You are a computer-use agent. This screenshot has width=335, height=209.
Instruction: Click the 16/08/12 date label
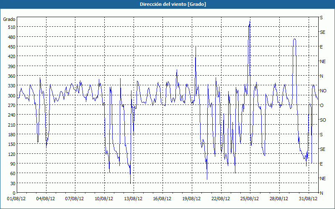tap(162, 199)
